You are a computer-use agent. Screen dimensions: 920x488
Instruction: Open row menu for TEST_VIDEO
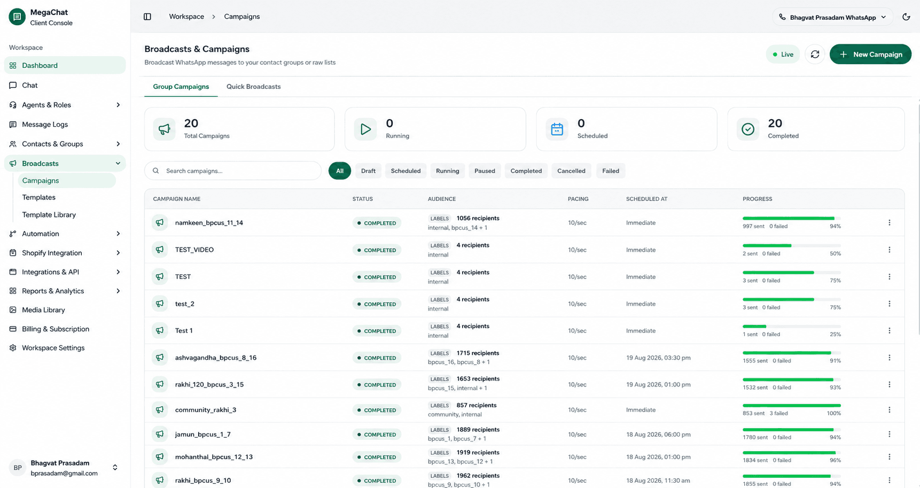coord(890,250)
